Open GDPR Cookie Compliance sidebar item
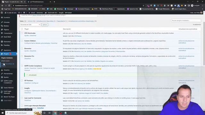 tap(8, 82)
